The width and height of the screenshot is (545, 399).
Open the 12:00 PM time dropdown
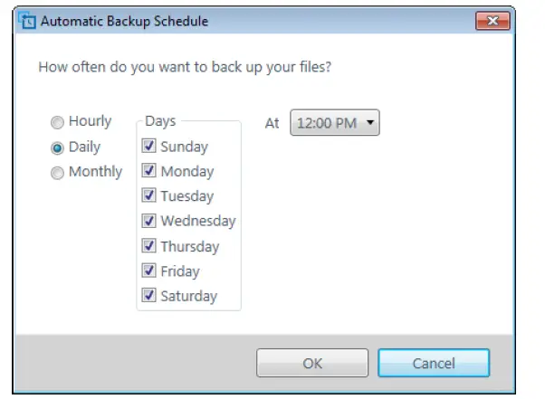coord(328,123)
